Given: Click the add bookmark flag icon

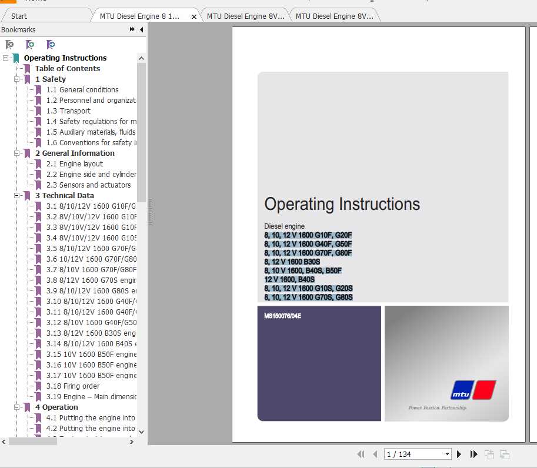Looking at the screenshot, I should click(30, 45).
